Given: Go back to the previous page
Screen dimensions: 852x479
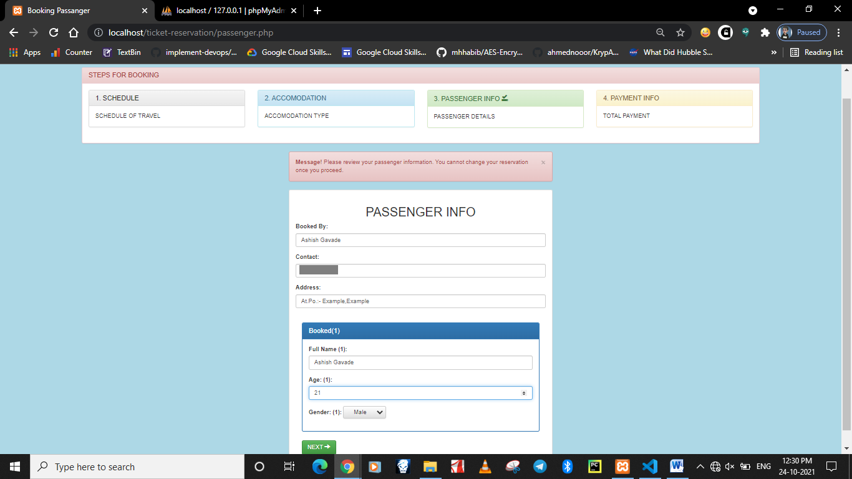Looking at the screenshot, I should (x=14, y=32).
